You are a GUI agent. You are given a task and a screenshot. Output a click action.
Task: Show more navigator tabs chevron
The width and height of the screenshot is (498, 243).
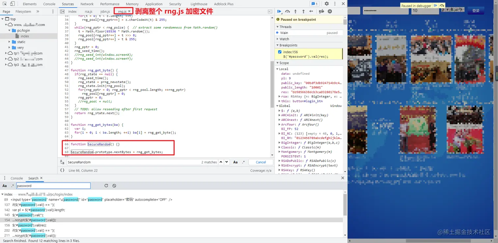38,11
